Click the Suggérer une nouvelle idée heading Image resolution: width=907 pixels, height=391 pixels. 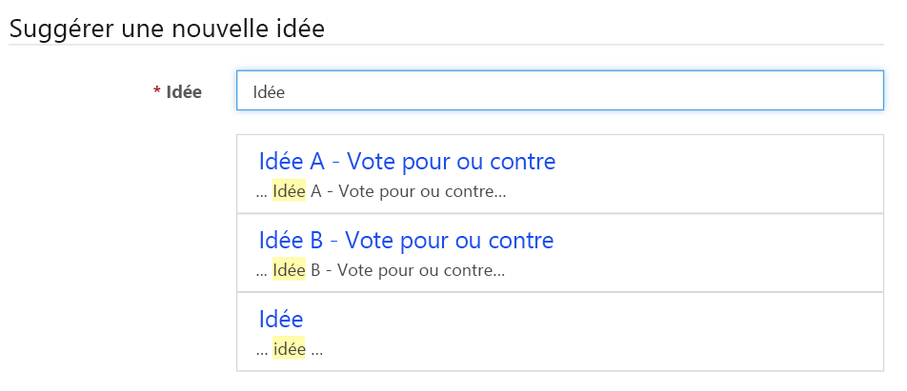(167, 29)
